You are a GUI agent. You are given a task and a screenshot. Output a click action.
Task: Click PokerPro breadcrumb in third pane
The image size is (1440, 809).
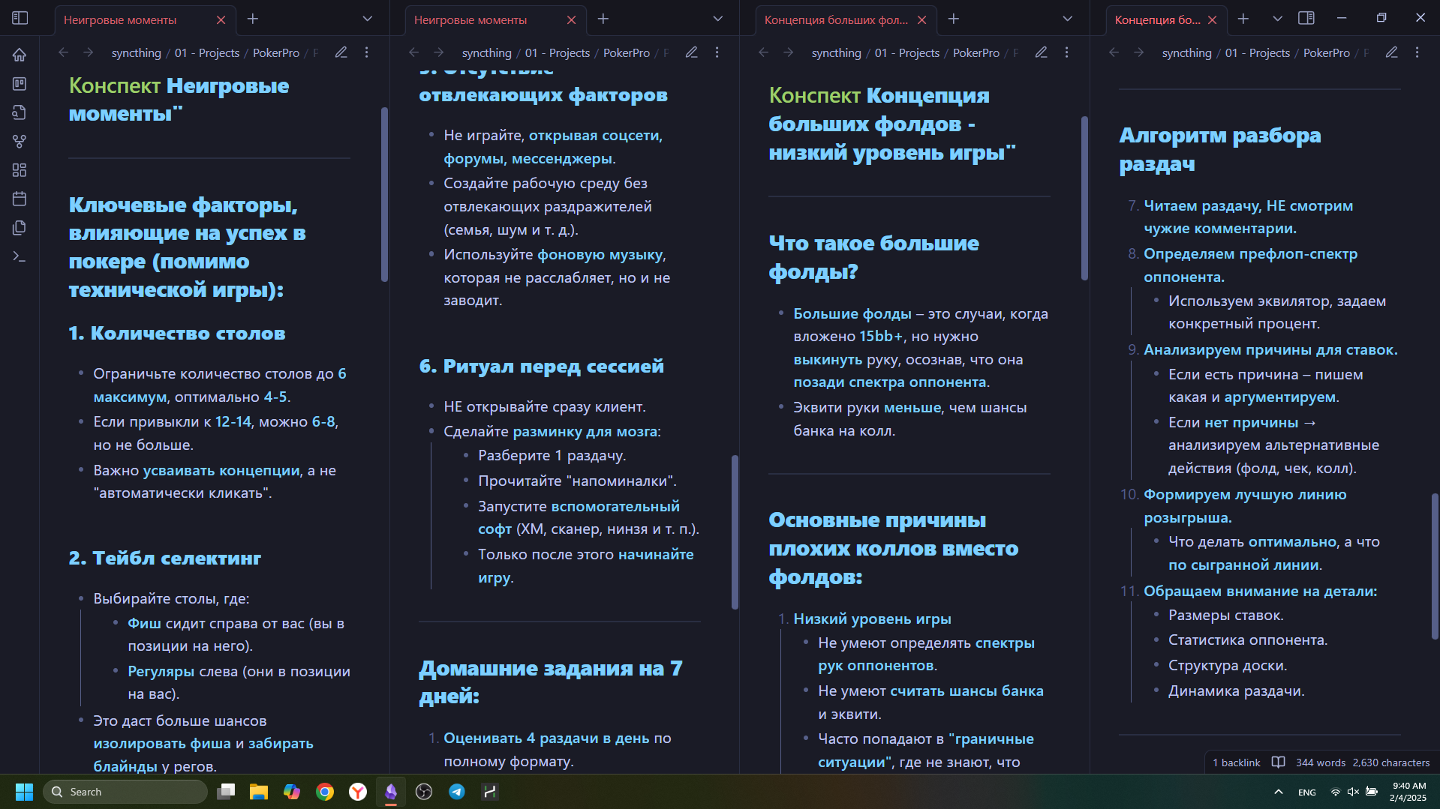976,53
